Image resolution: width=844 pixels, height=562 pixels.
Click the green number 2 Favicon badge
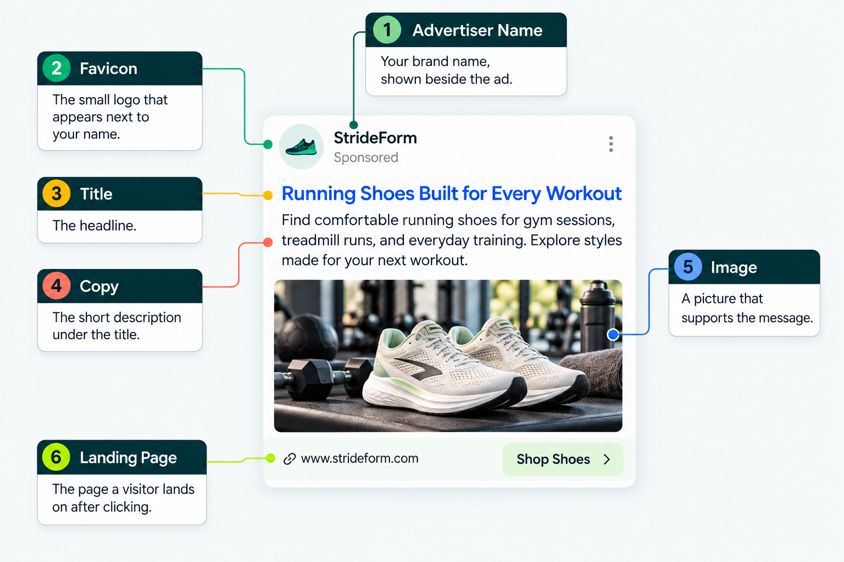point(57,68)
